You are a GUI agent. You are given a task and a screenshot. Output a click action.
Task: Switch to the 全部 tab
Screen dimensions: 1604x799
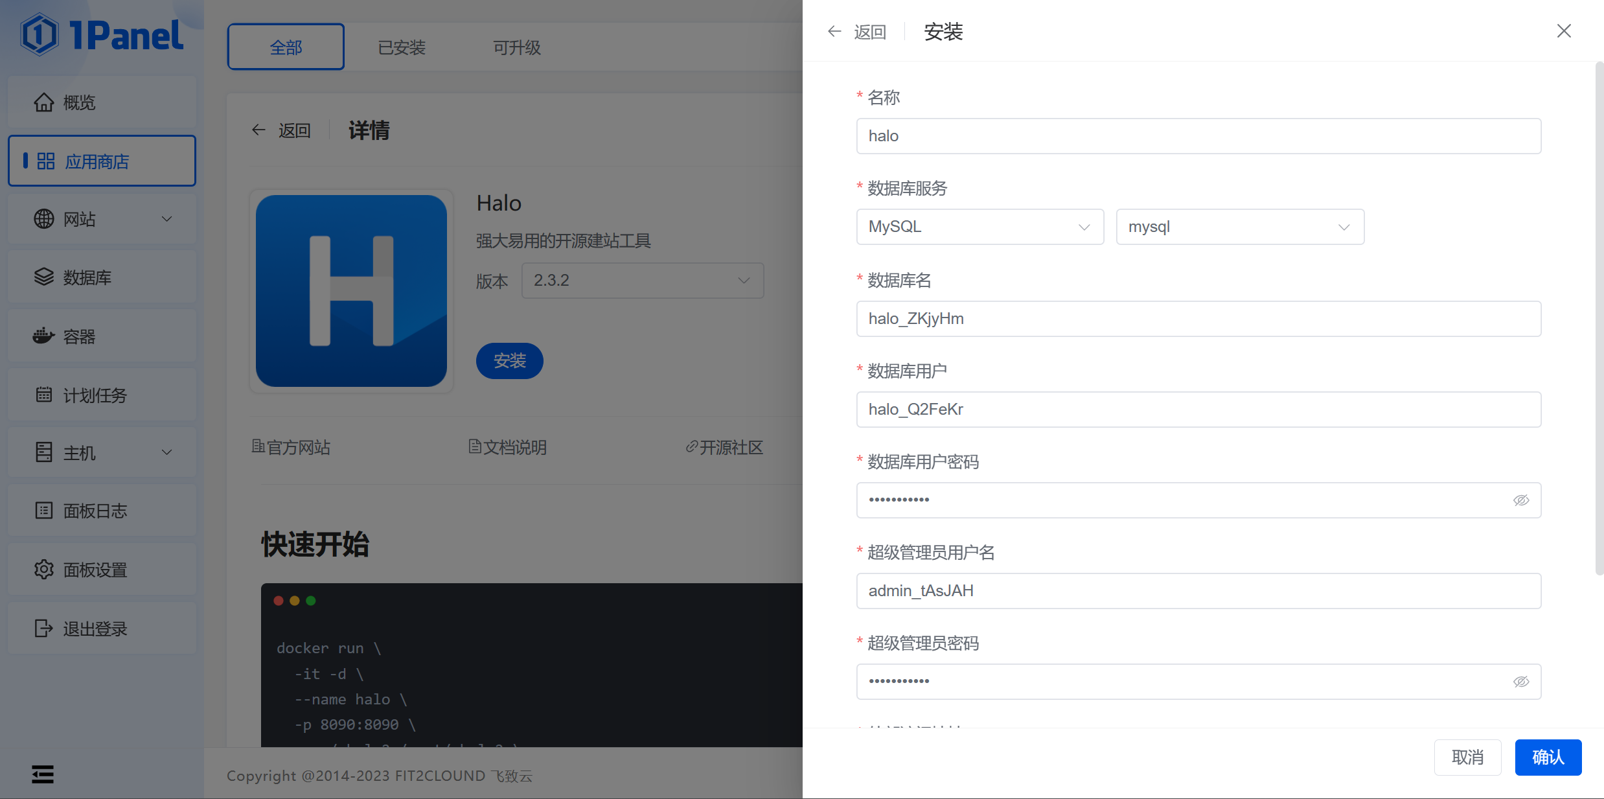(x=286, y=47)
